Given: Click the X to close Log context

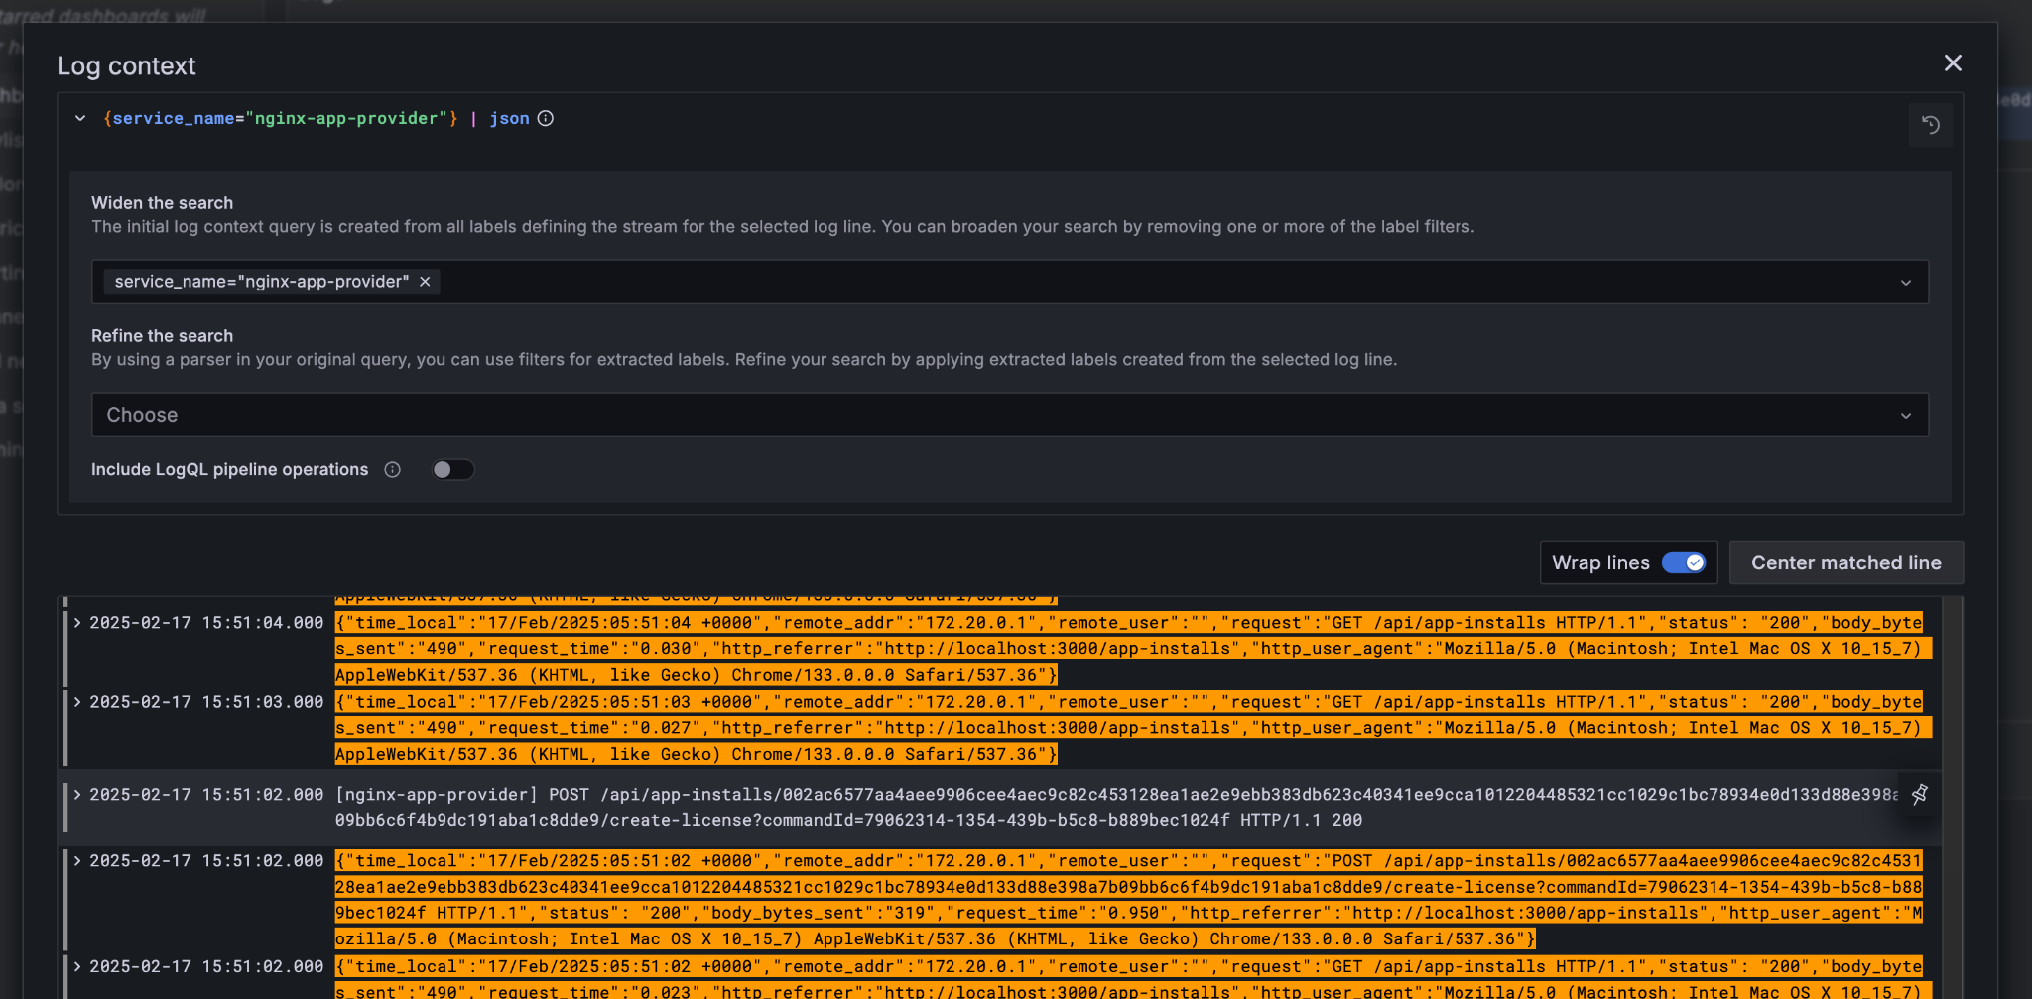Looking at the screenshot, I should click(1952, 63).
